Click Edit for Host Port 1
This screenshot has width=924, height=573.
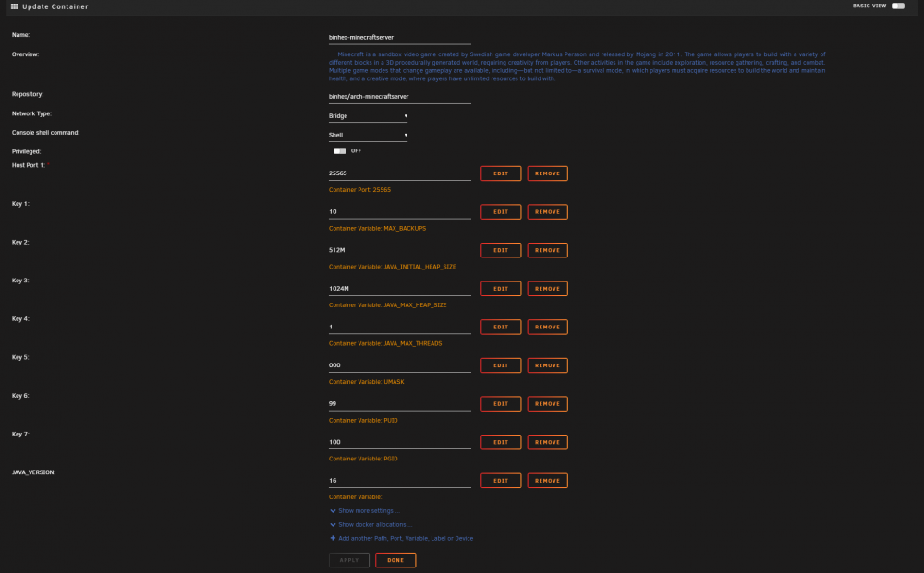tap(501, 173)
